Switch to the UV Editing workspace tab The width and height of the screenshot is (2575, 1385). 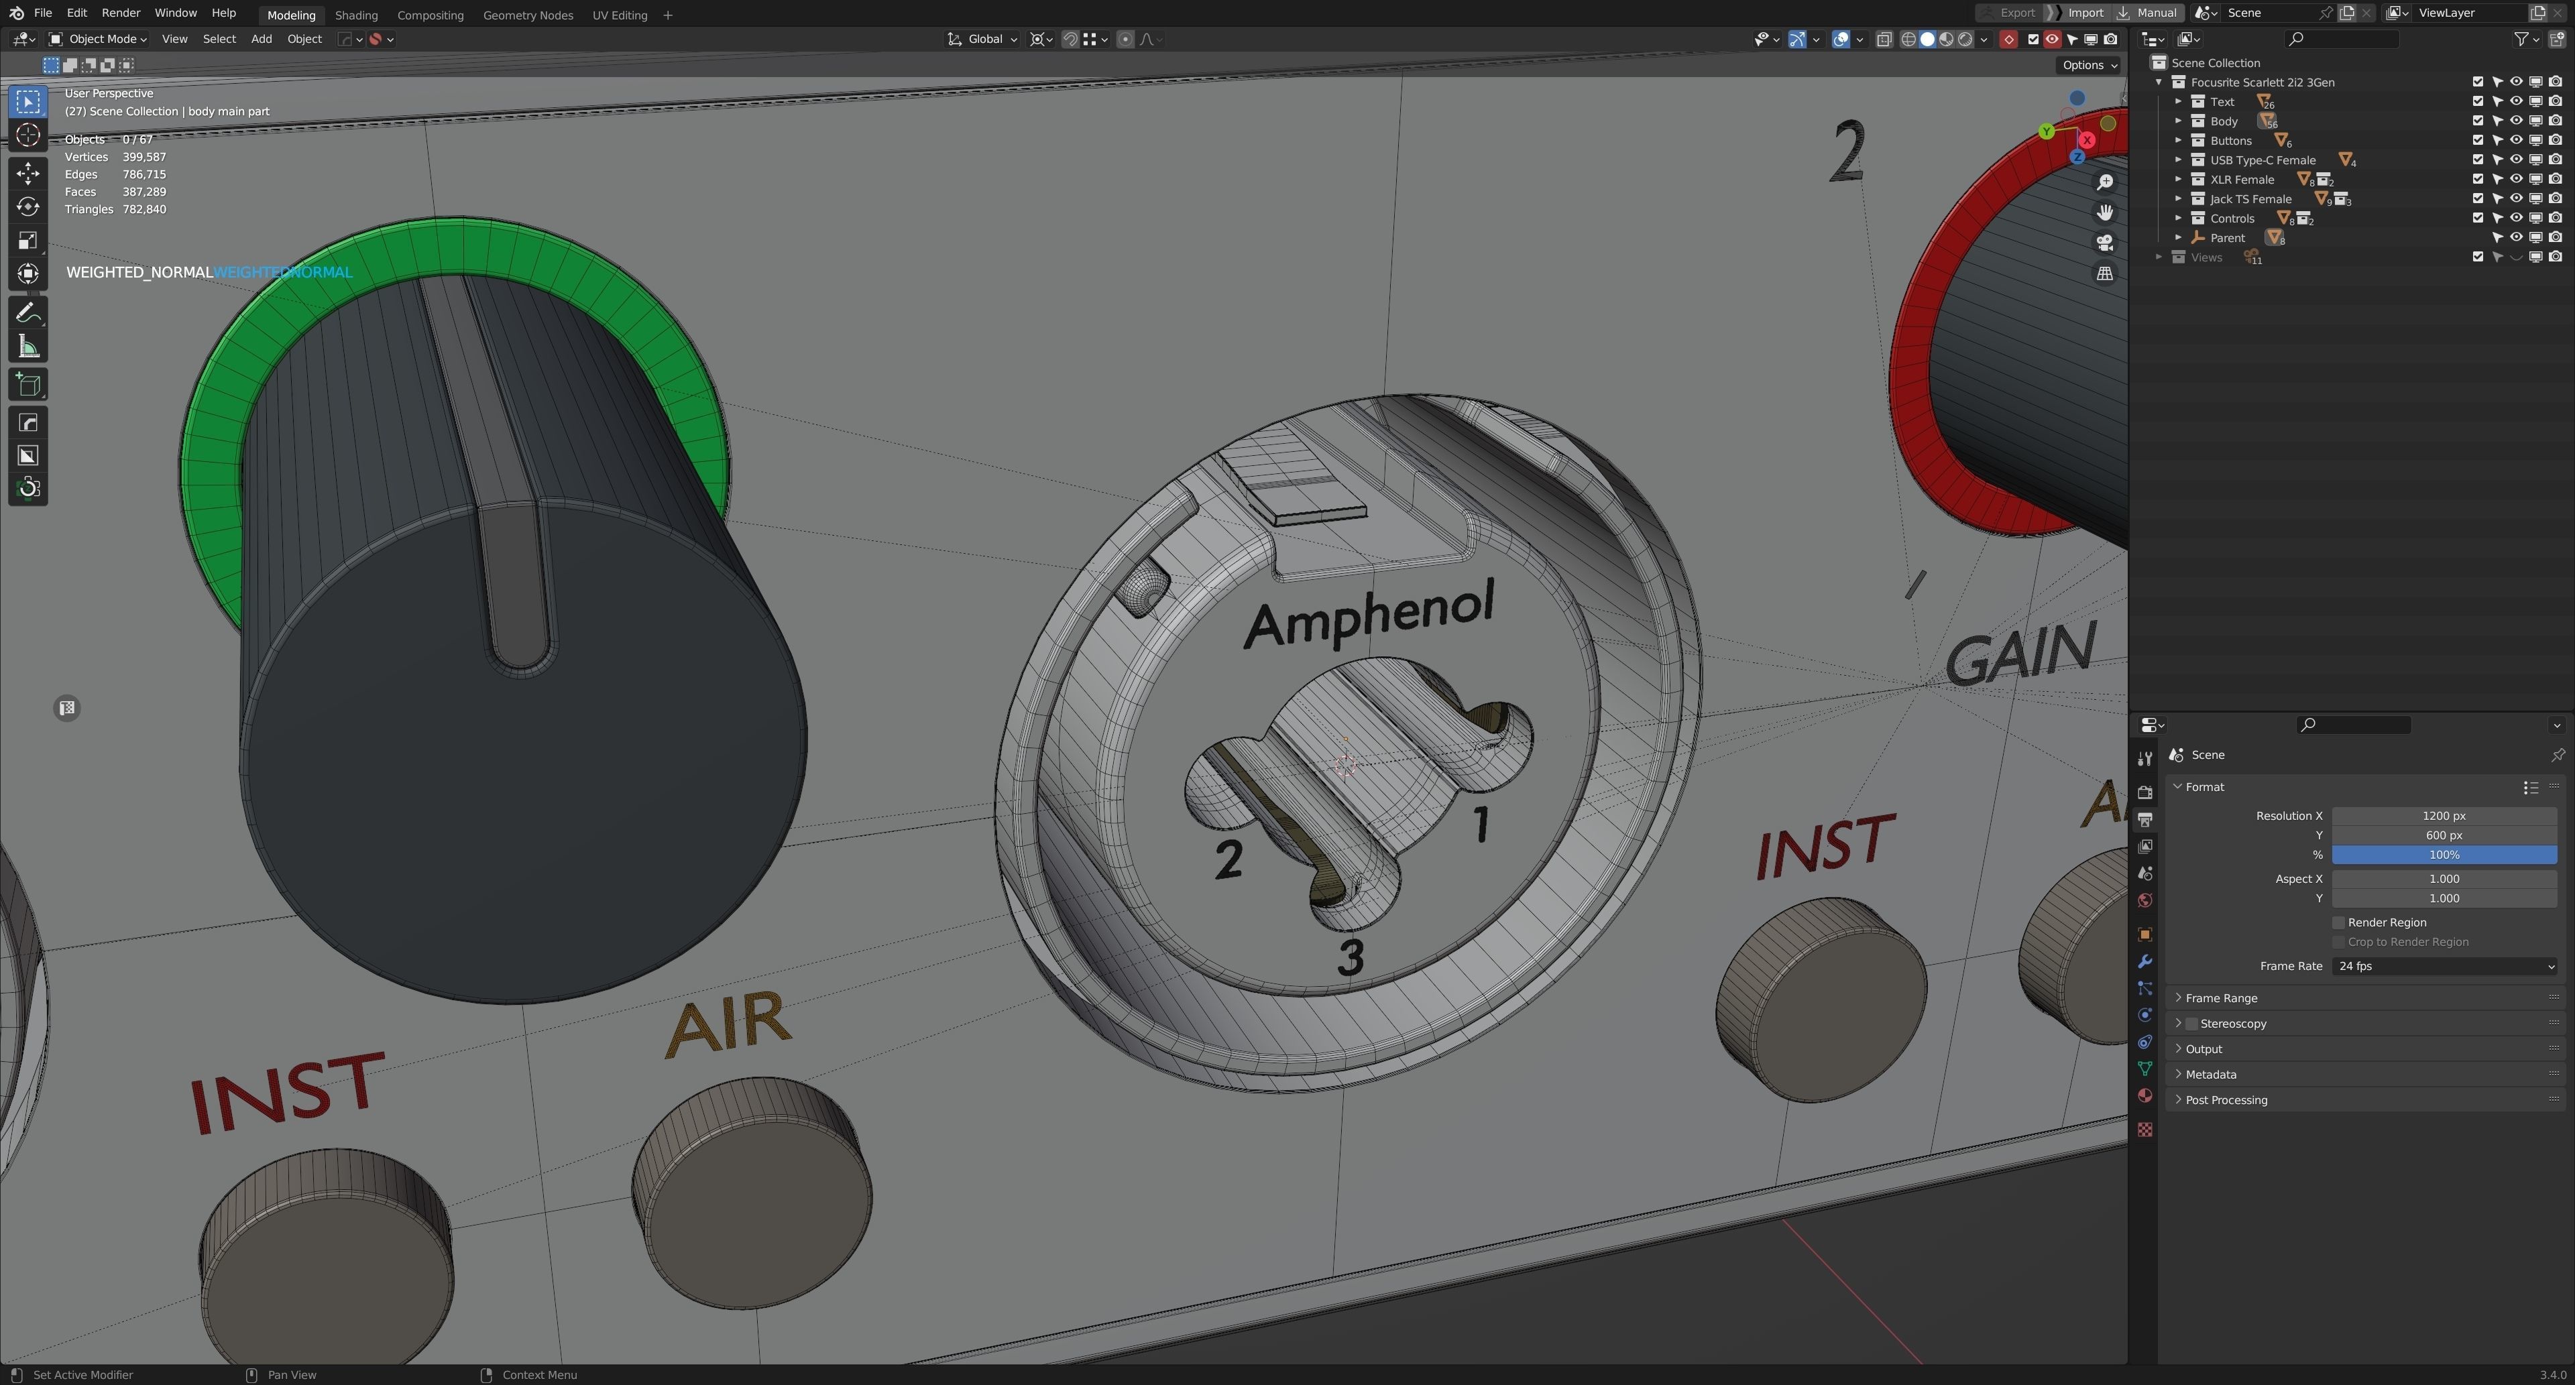pos(620,15)
